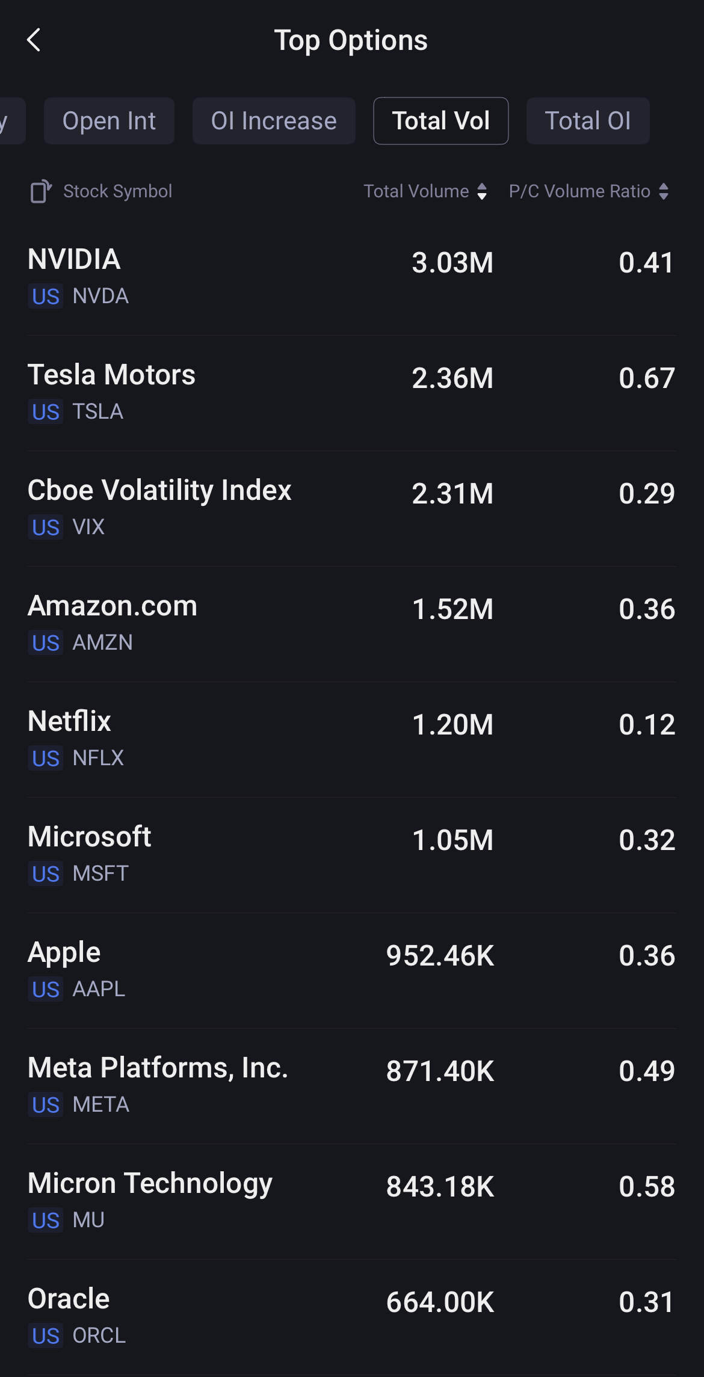Viewport: 704px width, 1377px height.
Task: Click the Stock Symbol column header
Action: point(117,191)
